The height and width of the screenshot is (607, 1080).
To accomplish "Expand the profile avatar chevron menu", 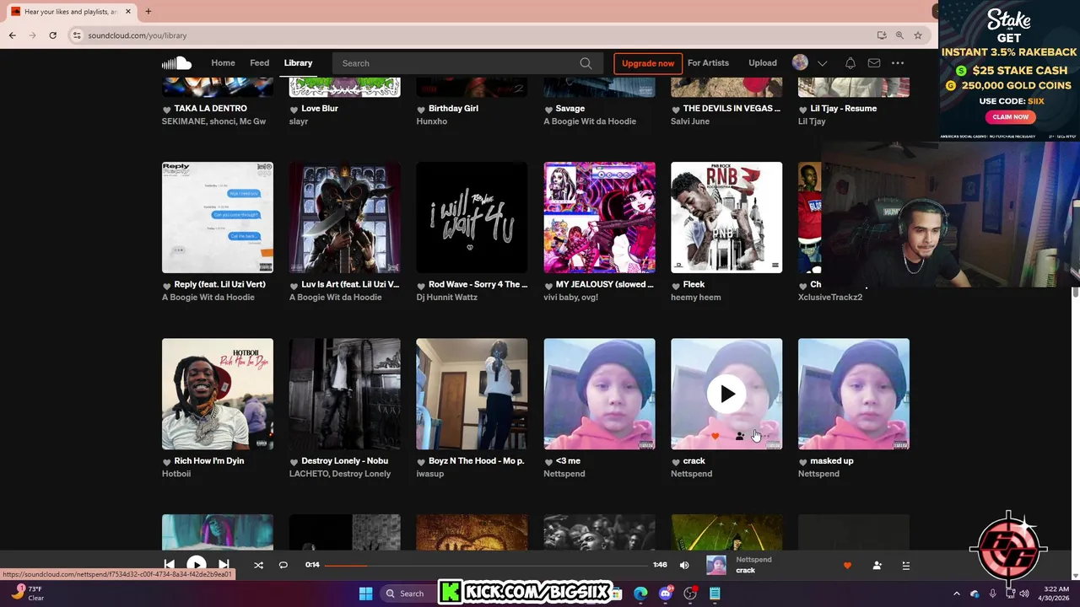I will (823, 63).
